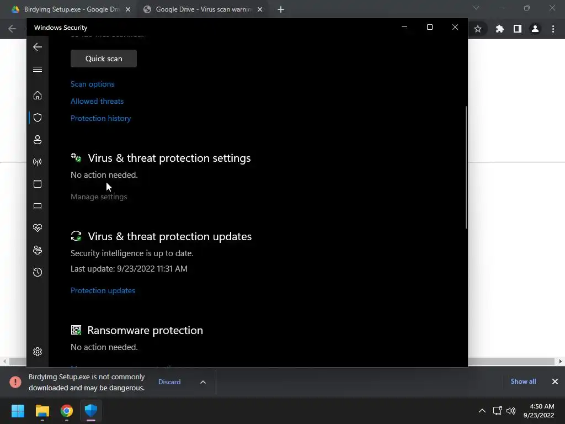Click Chrome back navigation arrow

[12, 29]
